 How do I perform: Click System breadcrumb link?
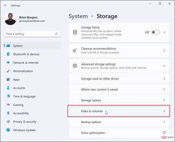pos(78,16)
